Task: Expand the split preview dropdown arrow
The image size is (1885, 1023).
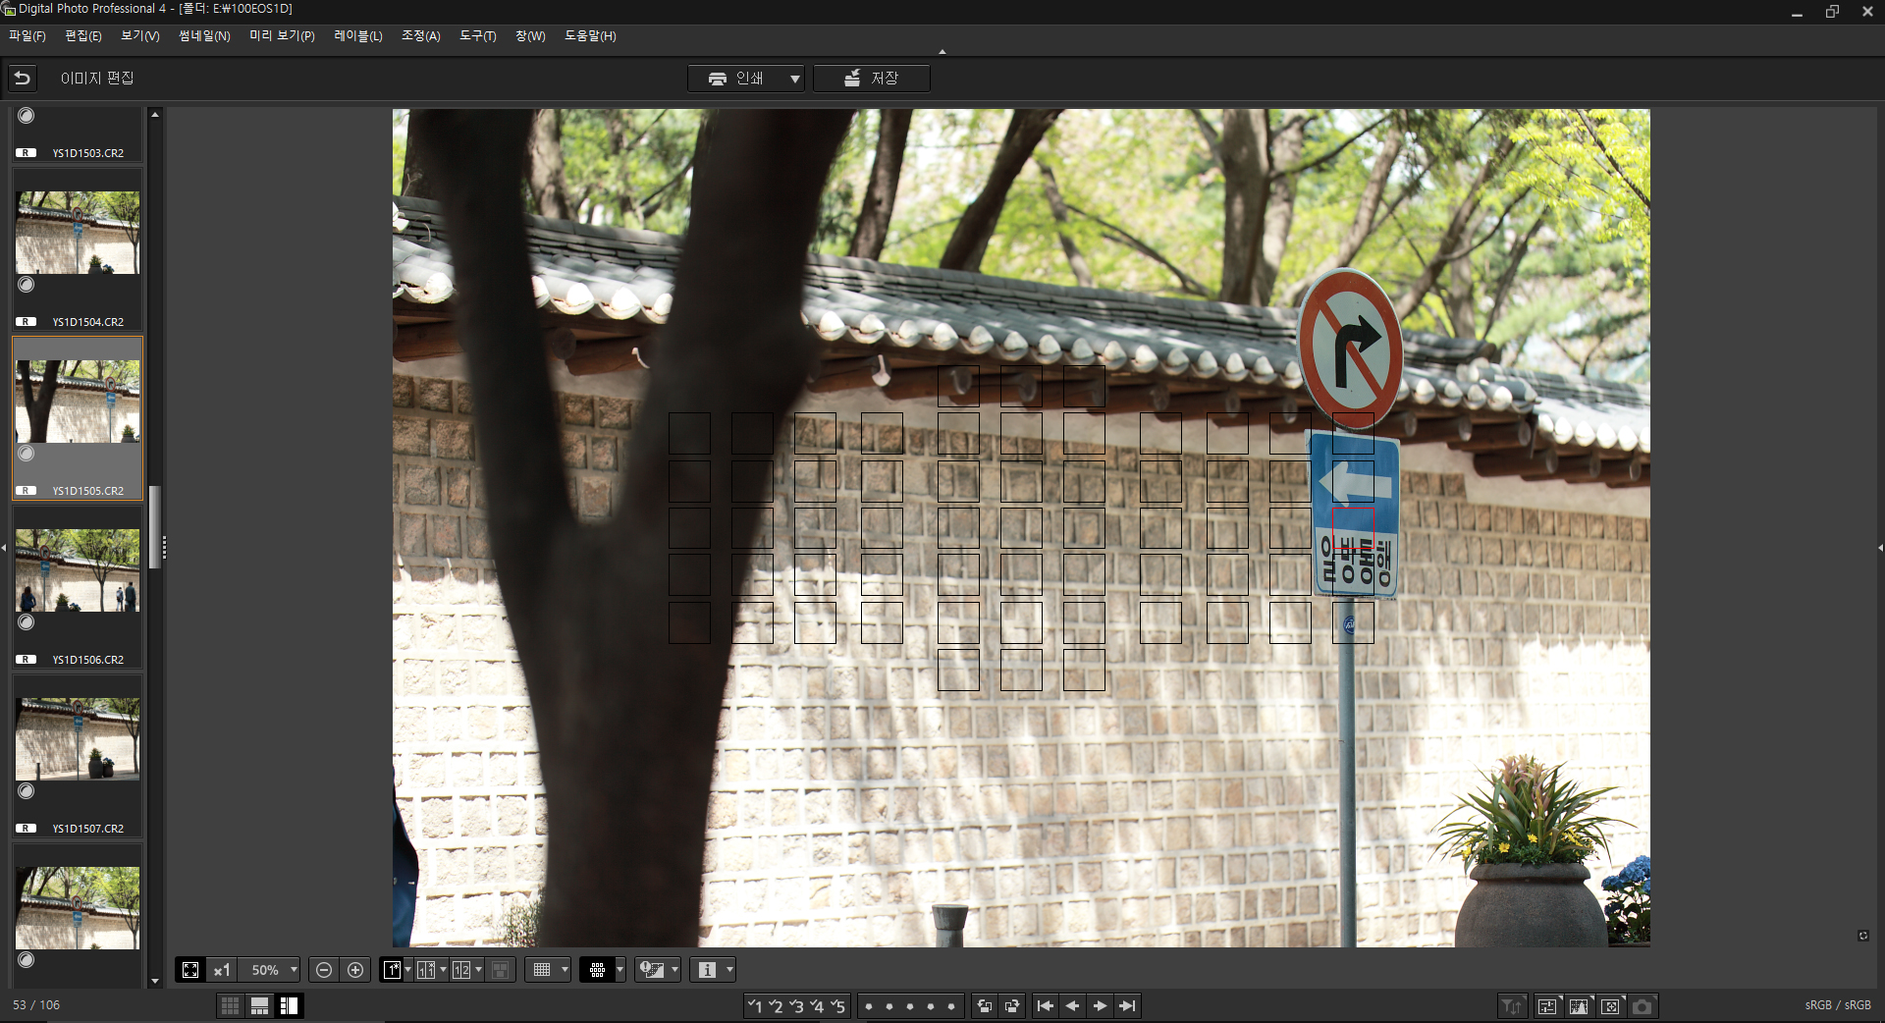Action: pyautogui.click(x=478, y=970)
